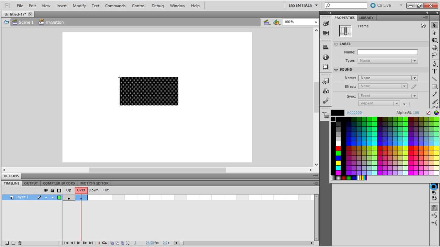The width and height of the screenshot is (440, 247).
Task: Select the Rectangle tool
Action: tap(434, 86)
